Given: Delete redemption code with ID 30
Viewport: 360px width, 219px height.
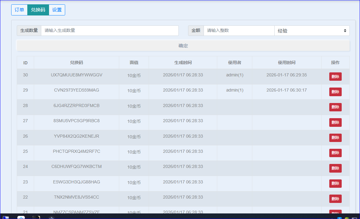Looking at the screenshot, I should pyautogui.click(x=335, y=77).
